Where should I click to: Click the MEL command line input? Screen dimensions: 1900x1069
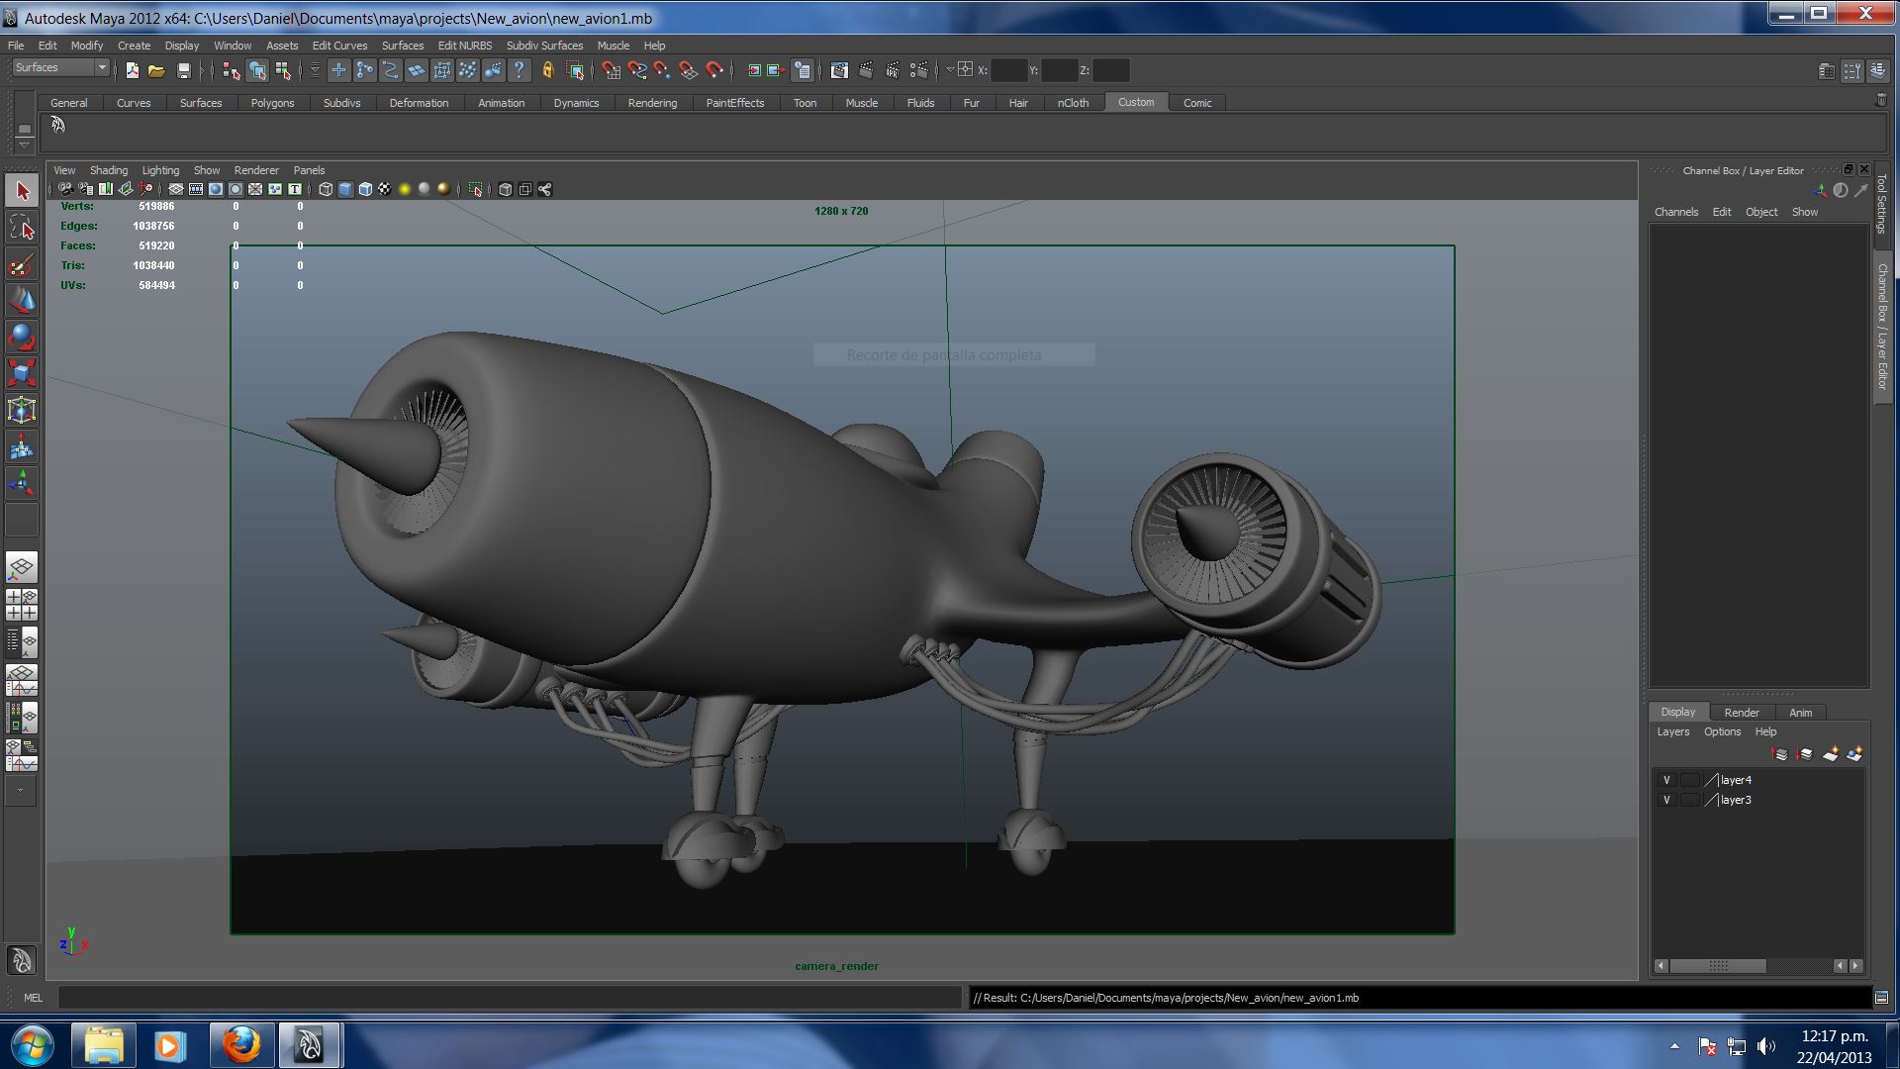coord(509,998)
